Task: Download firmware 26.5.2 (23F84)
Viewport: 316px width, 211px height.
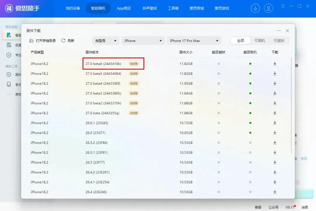Action: [275, 143]
